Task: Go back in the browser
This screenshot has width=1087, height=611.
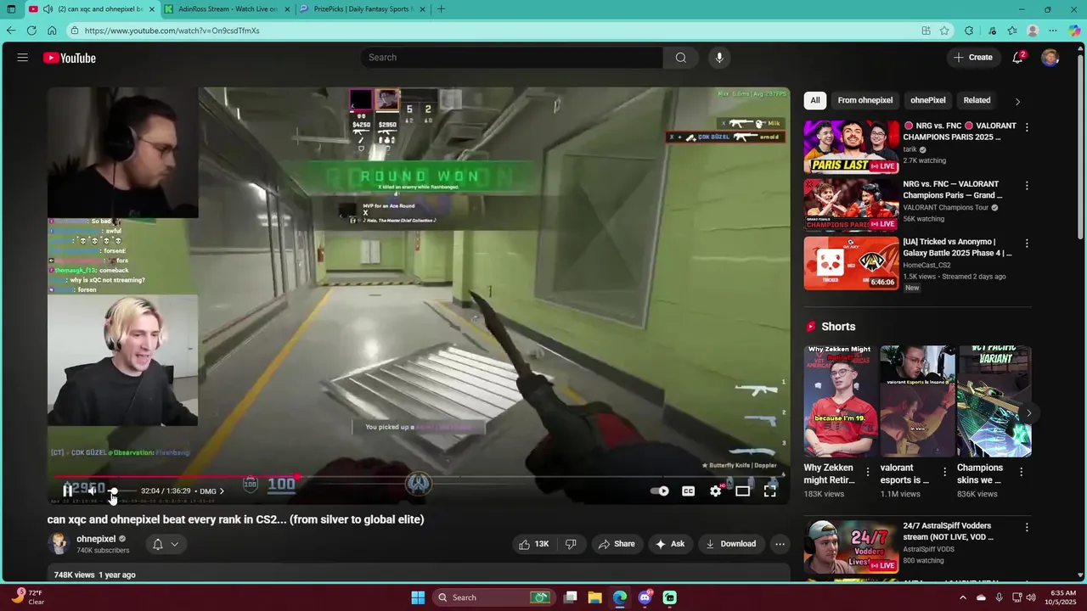Action: click(x=11, y=31)
